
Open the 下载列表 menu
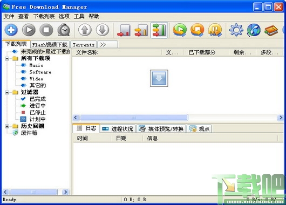pos(44,16)
